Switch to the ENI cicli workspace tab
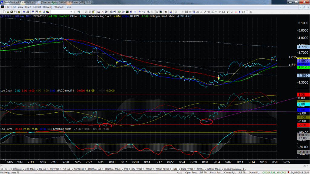Viewport: 310px width, 174px height. [x=42, y=169]
